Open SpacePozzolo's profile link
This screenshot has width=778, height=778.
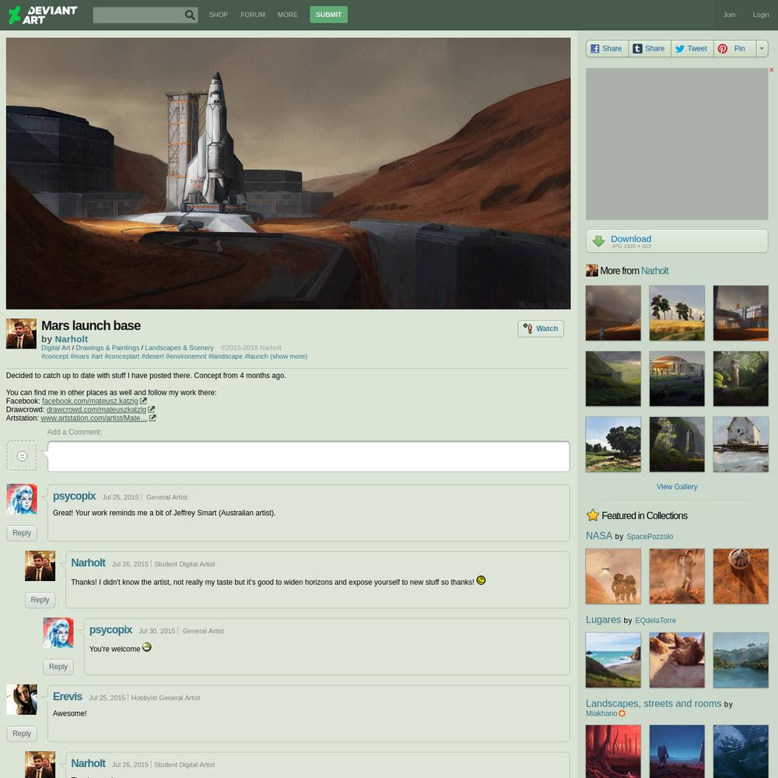[650, 536]
